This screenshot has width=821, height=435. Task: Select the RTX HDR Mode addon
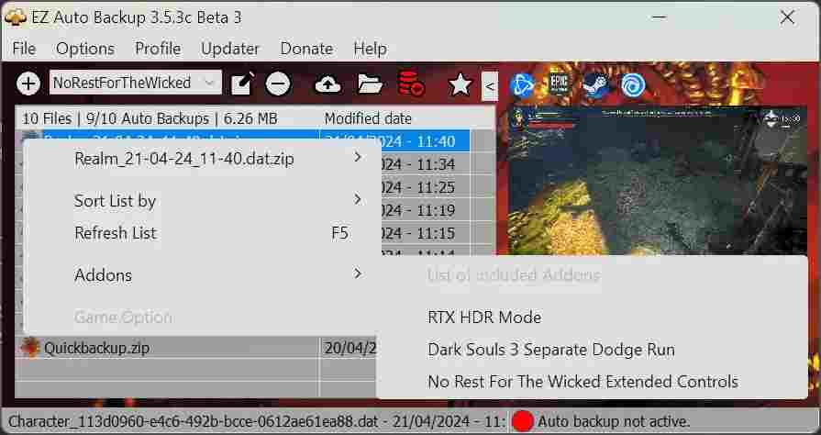(592, 318)
